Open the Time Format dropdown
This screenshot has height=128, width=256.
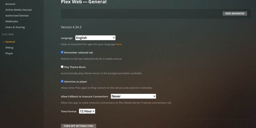click(x=87, y=111)
